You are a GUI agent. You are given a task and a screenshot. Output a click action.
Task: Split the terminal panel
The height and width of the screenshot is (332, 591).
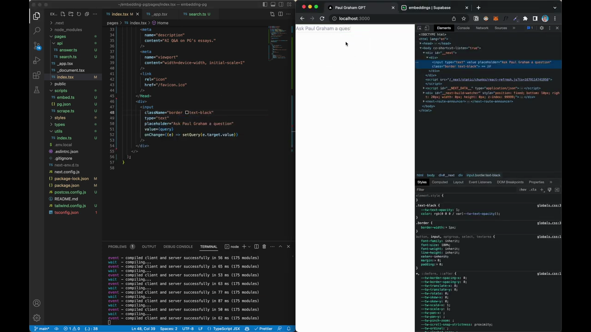[x=256, y=247]
